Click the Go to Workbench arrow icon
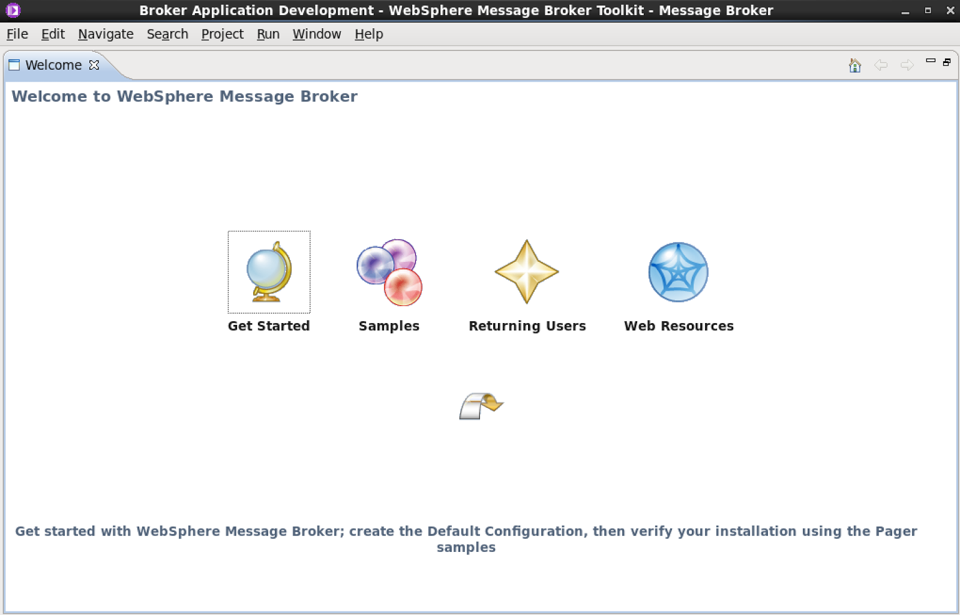This screenshot has width=960, height=615. 481,406
